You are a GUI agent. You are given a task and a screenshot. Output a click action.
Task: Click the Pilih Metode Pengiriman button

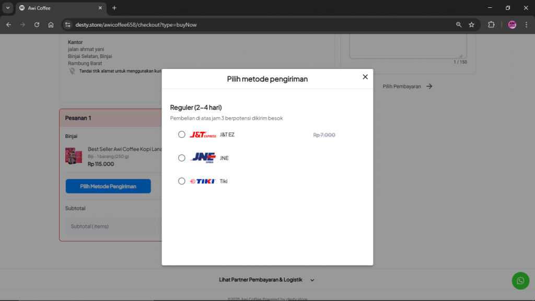point(108,187)
